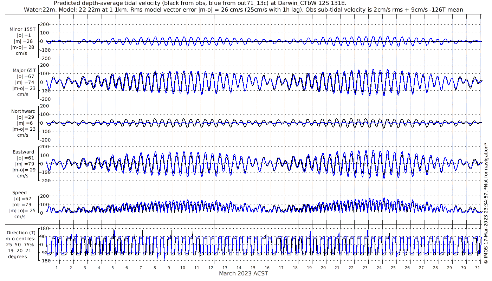
Task: Click the '-90' y-tick of the Direction panel
Action: tap(45, 253)
